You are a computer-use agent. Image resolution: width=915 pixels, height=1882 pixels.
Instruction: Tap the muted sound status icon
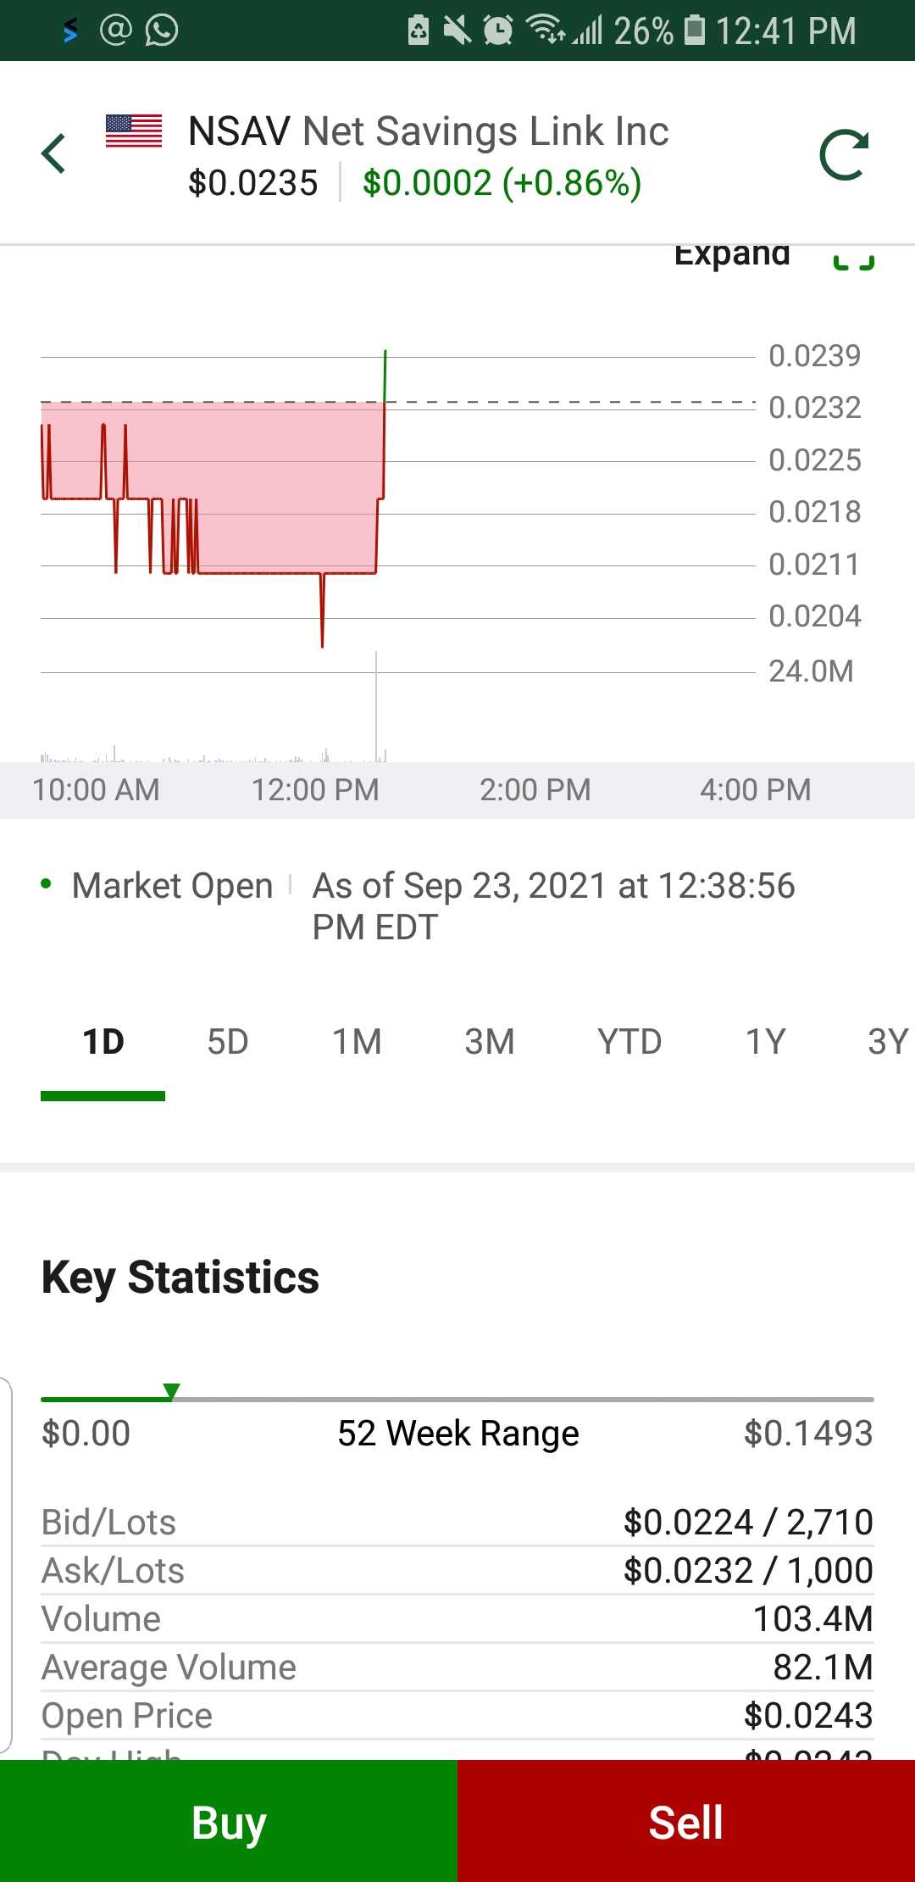[x=457, y=31]
